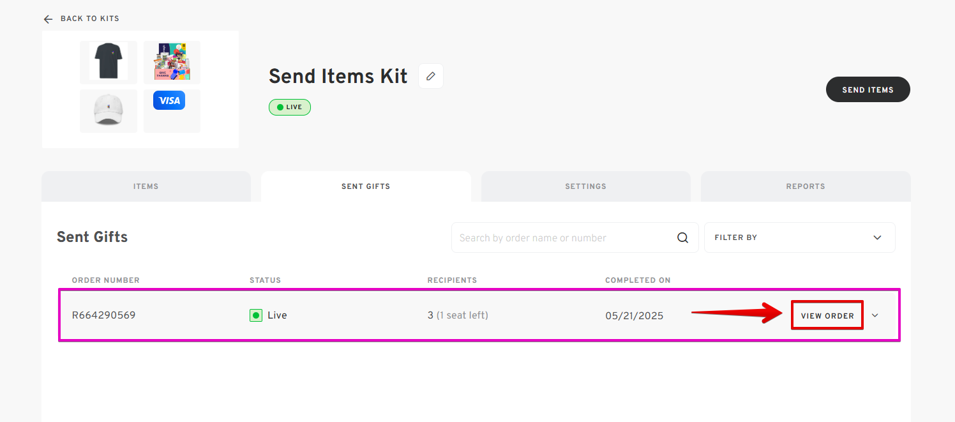
Task: Open the colorful gift box thumbnail
Action: click(x=172, y=62)
